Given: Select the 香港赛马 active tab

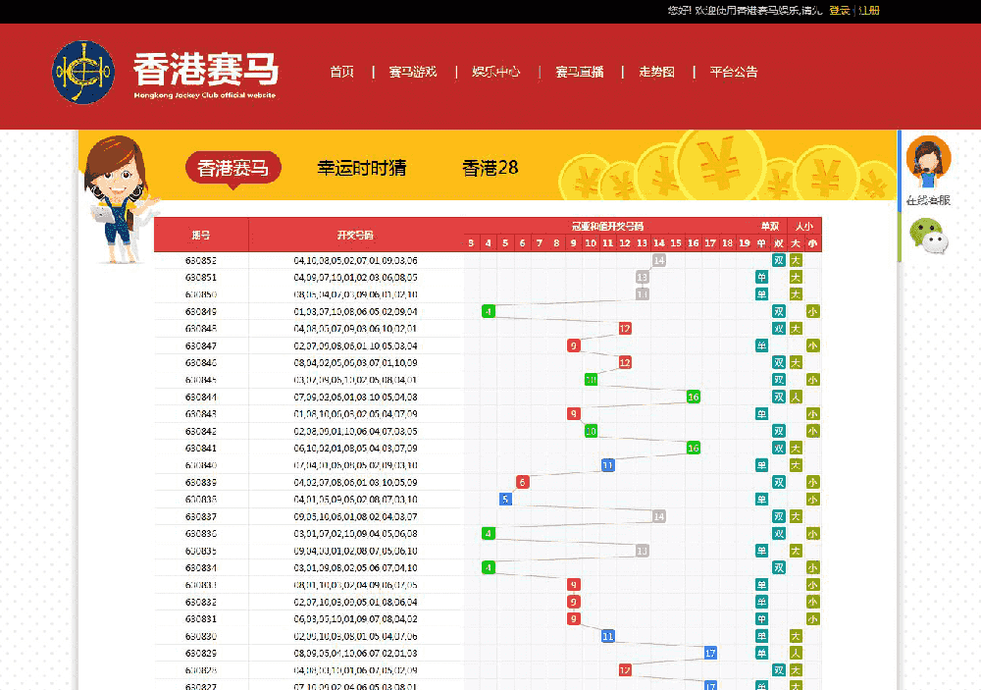Looking at the screenshot, I should 232,168.
